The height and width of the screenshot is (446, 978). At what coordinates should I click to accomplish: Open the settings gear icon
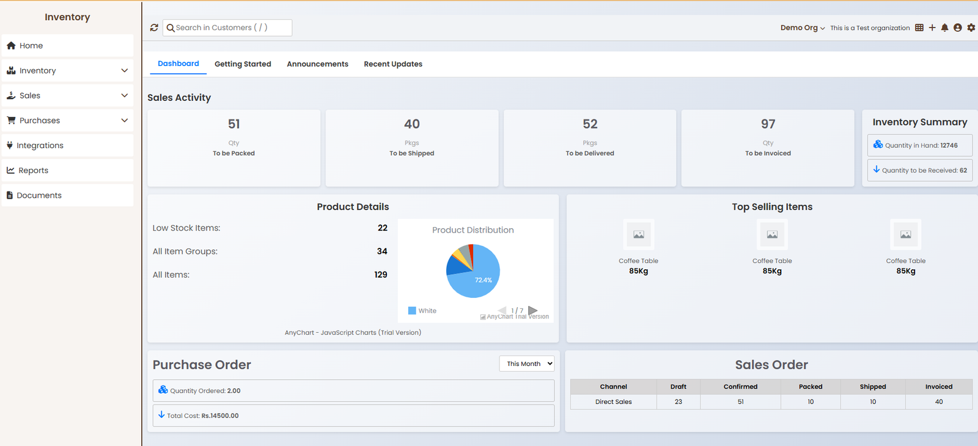tap(971, 28)
